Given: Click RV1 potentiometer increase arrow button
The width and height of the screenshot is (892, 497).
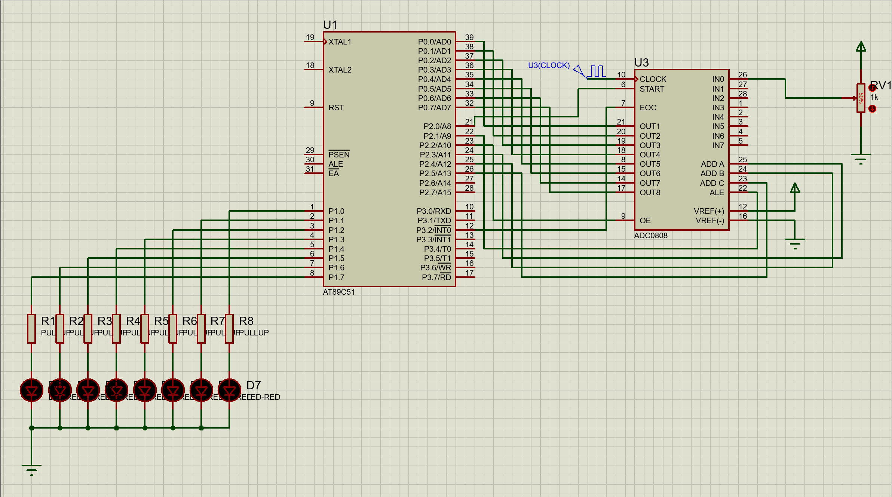Looking at the screenshot, I should (x=872, y=88).
